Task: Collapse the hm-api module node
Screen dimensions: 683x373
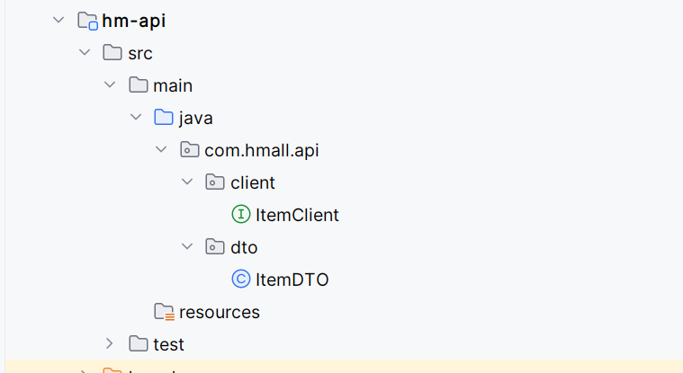Action: (x=59, y=21)
